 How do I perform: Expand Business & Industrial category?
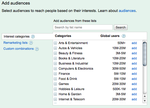[x=55, y=63]
